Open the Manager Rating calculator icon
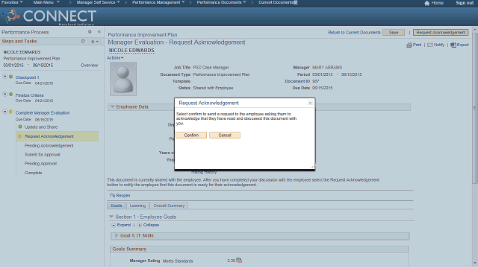The width and height of the screenshot is (478, 268). coord(239,260)
